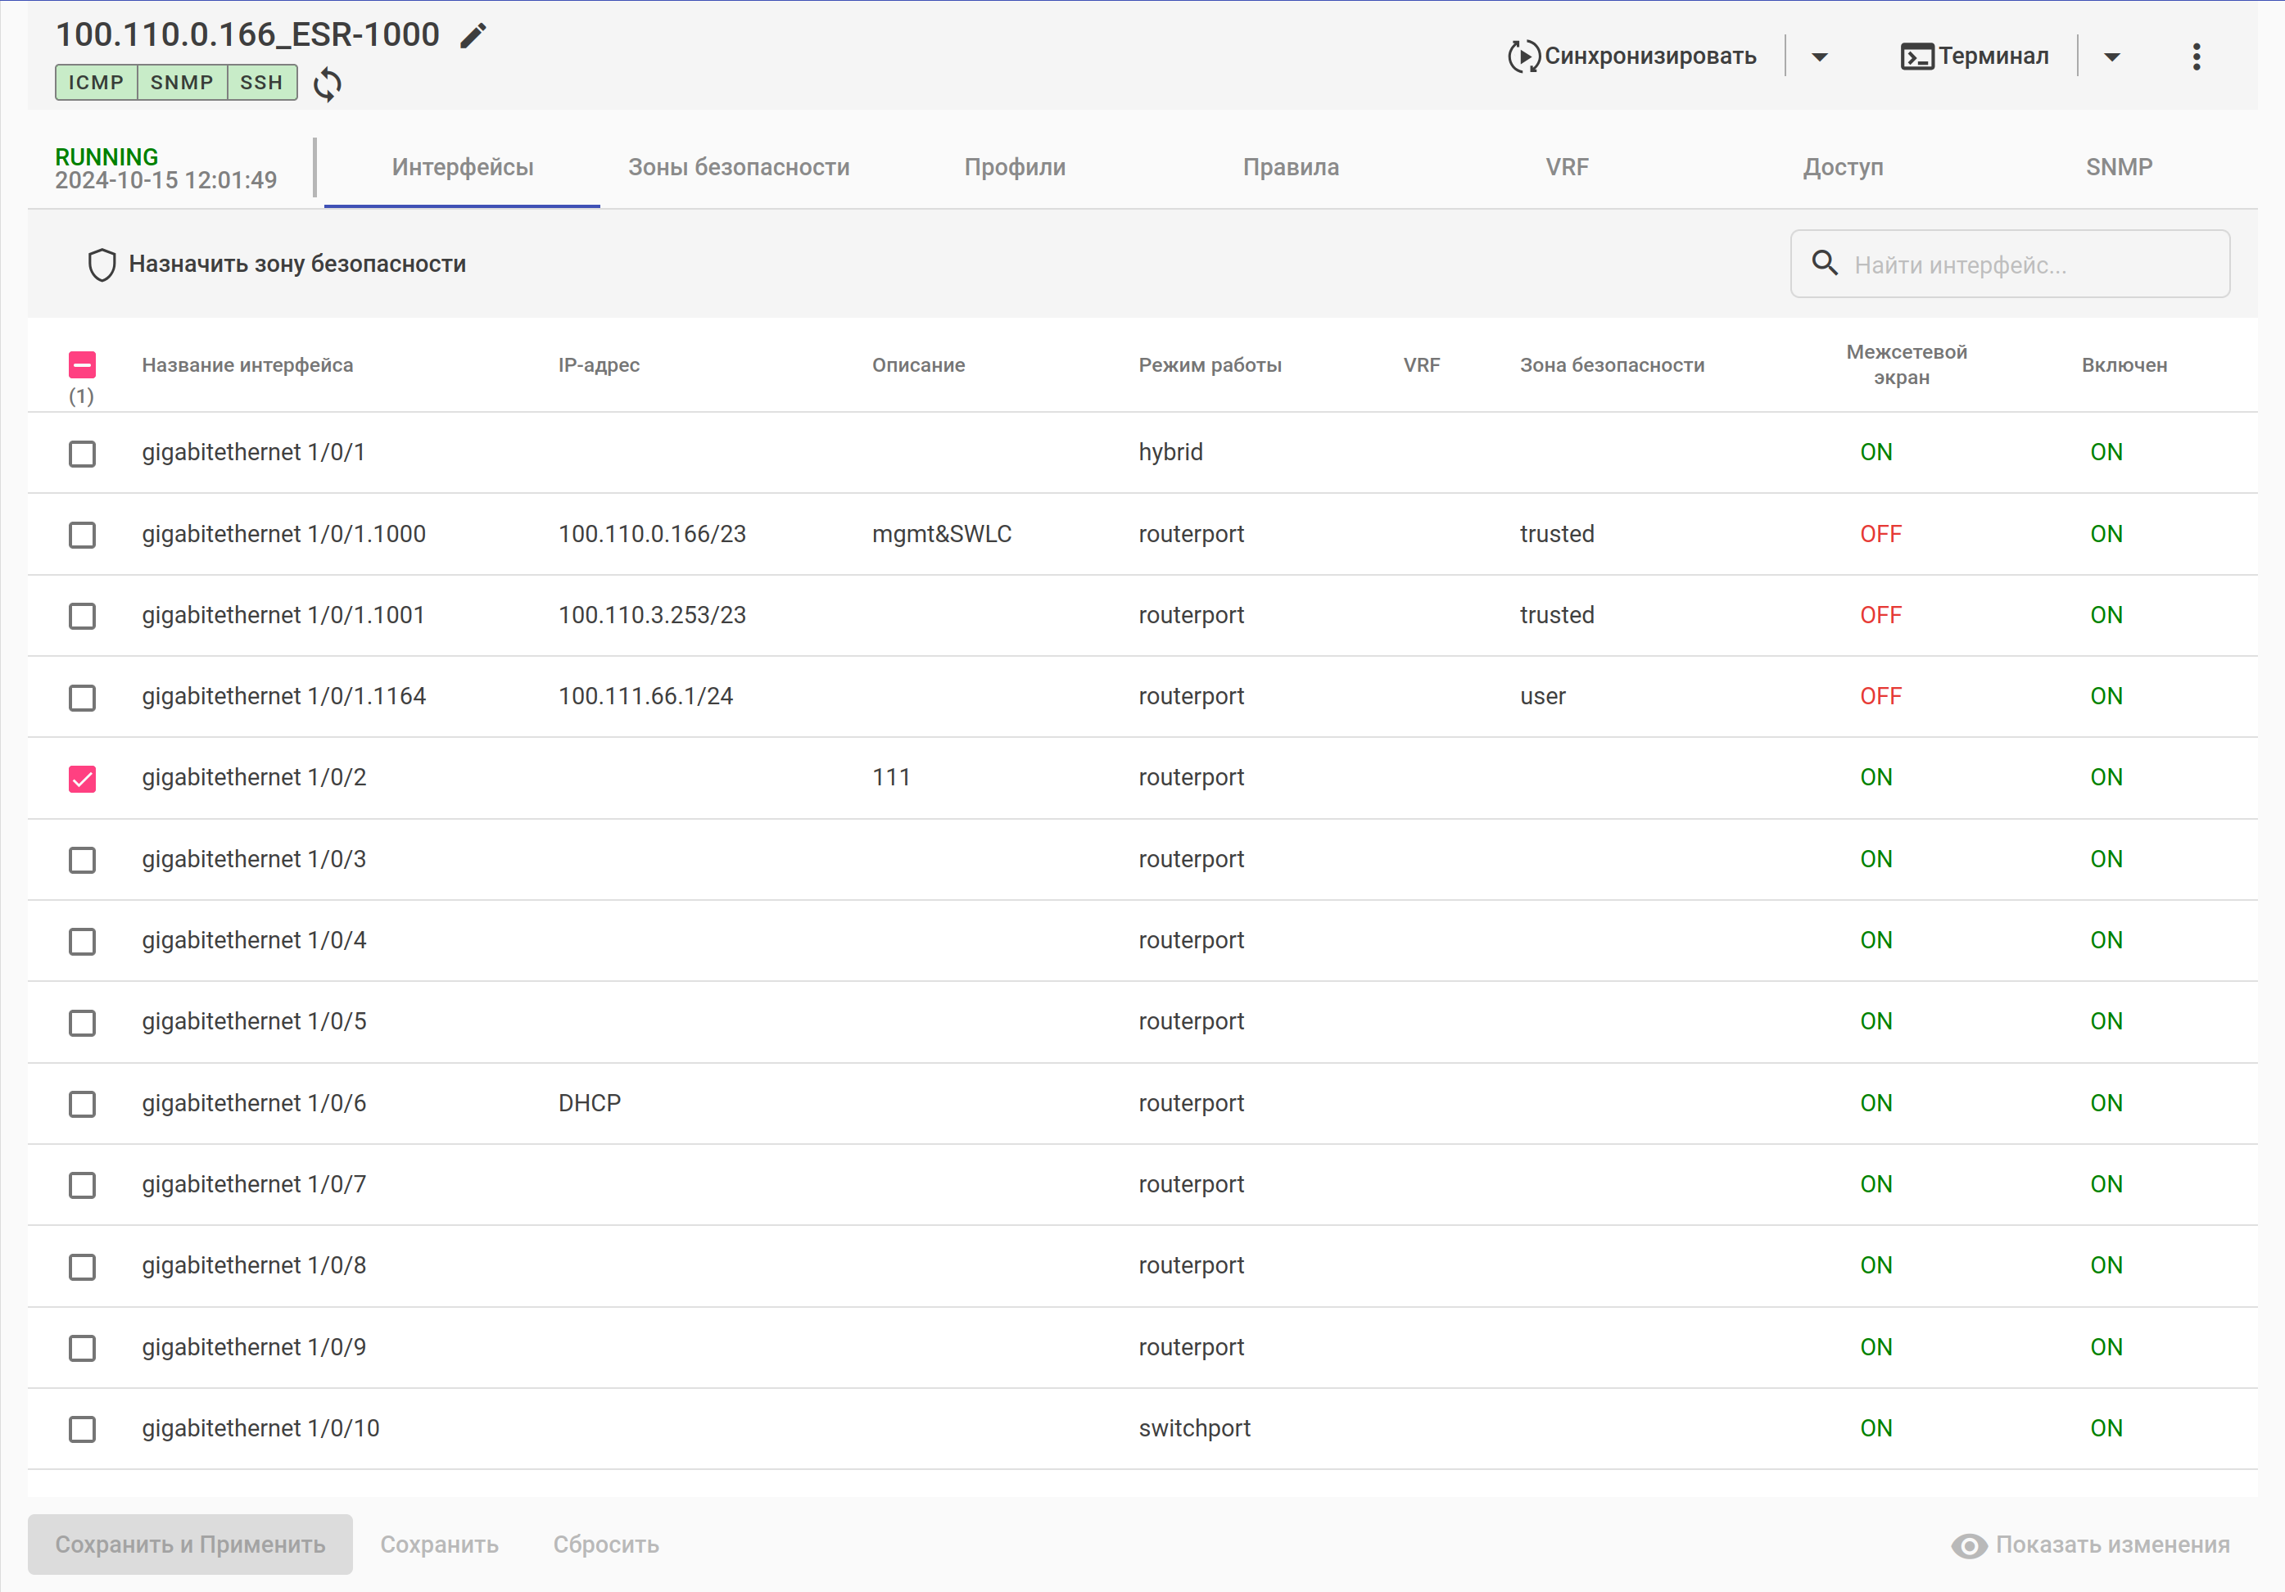This screenshot has height=1592, width=2285.
Task: Expand the Терминал dropdown arrow
Action: click(x=2112, y=57)
